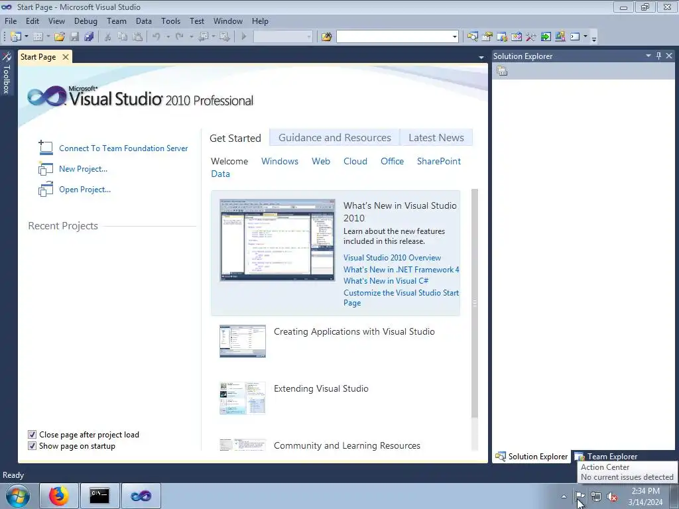Viewport: 679px width, 509px height.
Task: Click the Open Project... link
Action: (x=85, y=190)
